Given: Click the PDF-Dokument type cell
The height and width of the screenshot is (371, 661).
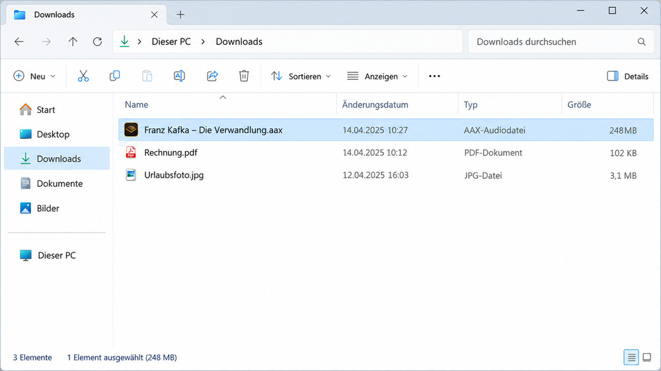Looking at the screenshot, I should coord(493,153).
